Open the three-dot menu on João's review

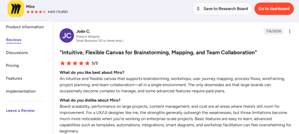point(290,31)
